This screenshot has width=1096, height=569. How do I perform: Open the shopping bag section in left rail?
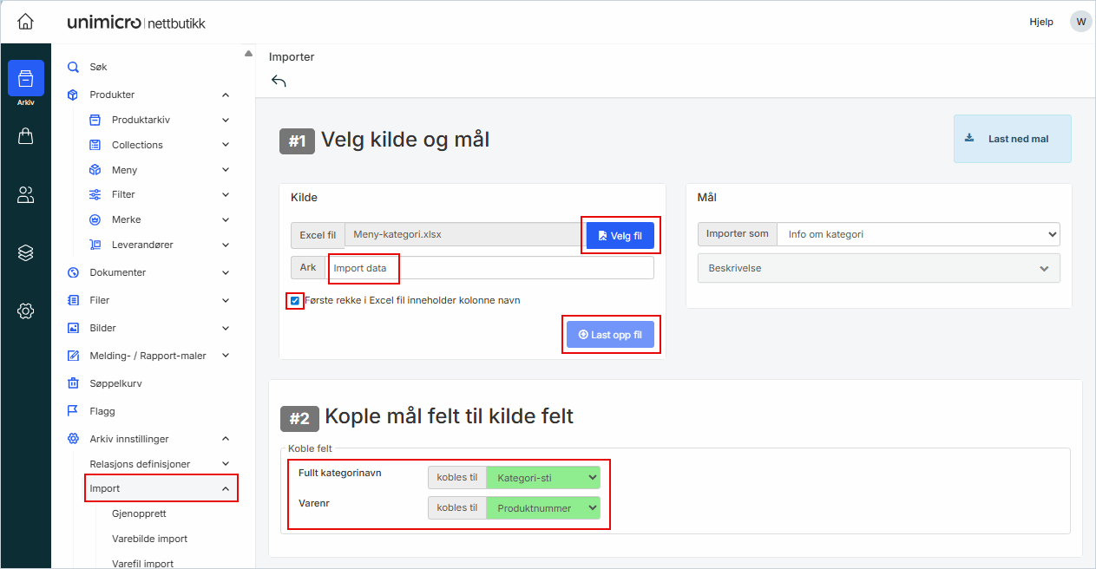tap(25, 136)
